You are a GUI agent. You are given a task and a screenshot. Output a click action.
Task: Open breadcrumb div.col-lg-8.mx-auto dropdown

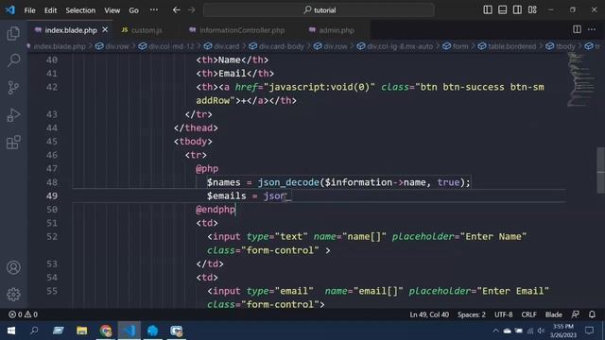click(x=395, y=46)
